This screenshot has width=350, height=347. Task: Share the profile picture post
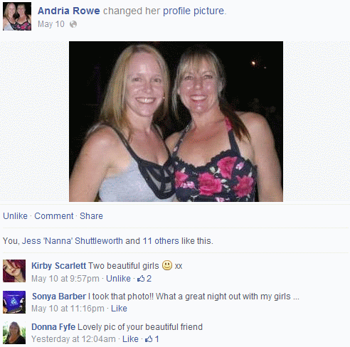[91, 216]
